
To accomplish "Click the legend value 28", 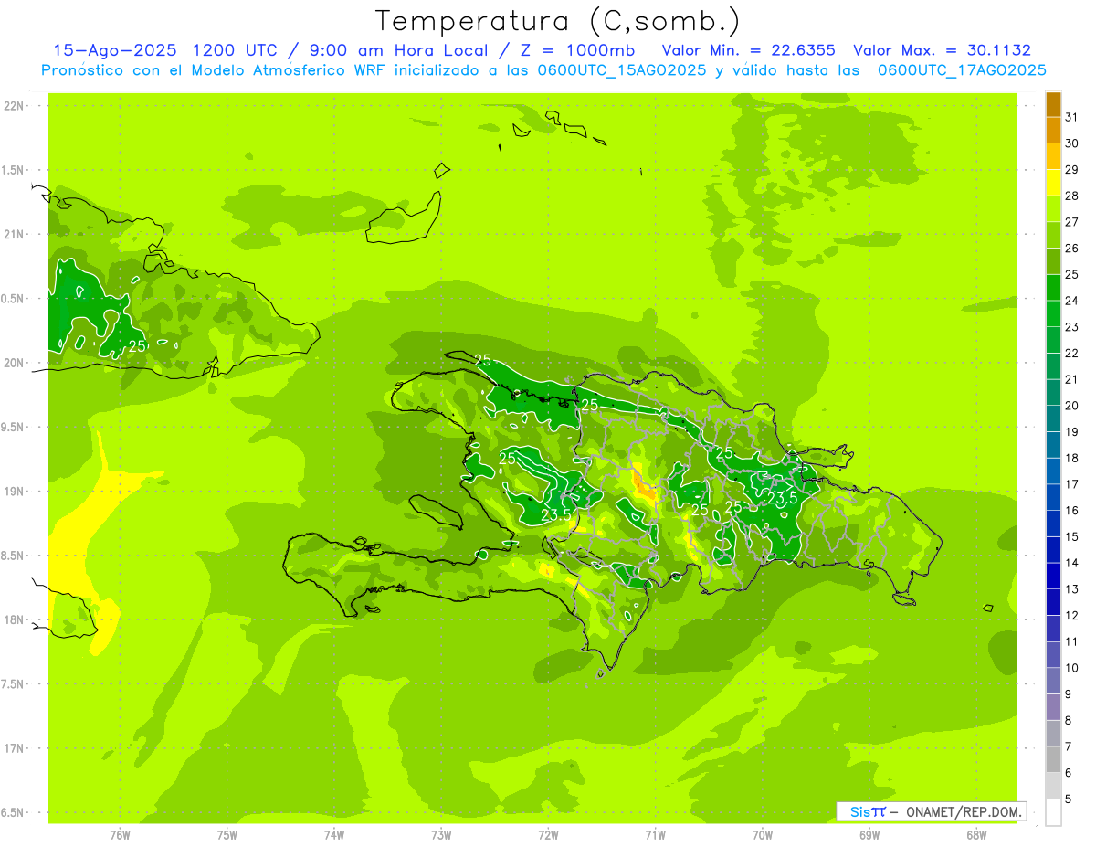I will tap(1072, 196).
